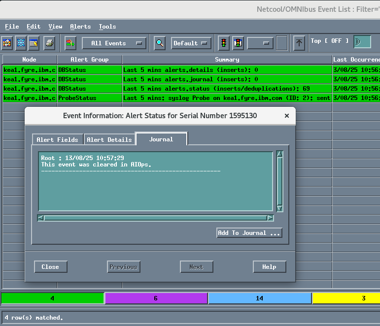Open the Alerts menu
This screenshot has width=380, height=326.
click(80, 27)
